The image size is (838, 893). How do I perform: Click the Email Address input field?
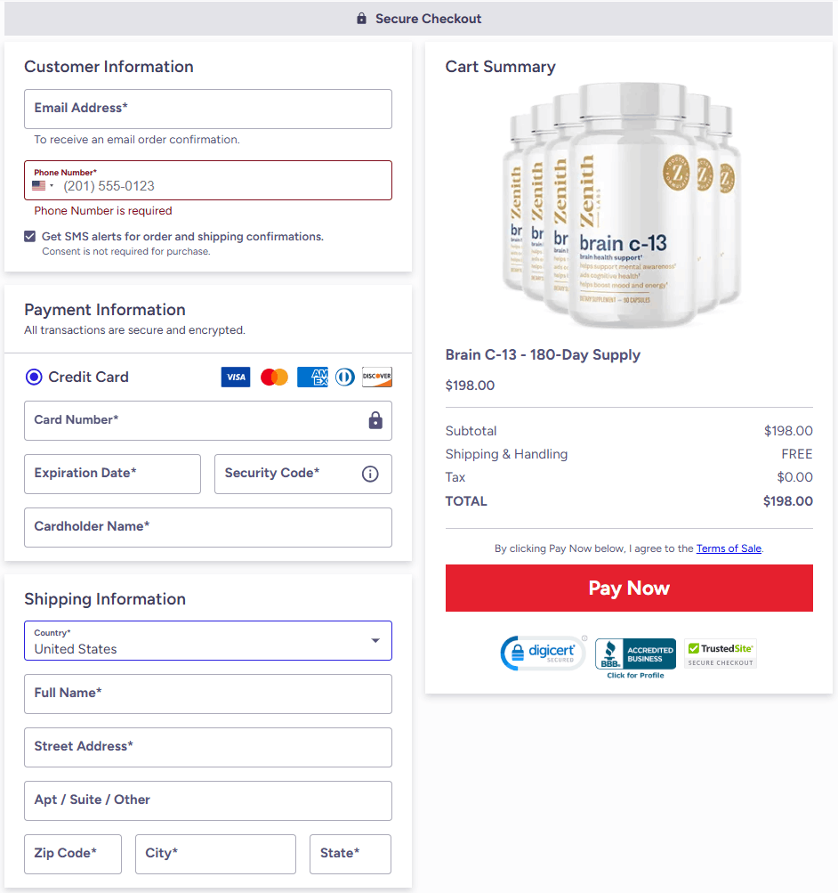pyautogui.click(x=207, y=109)
